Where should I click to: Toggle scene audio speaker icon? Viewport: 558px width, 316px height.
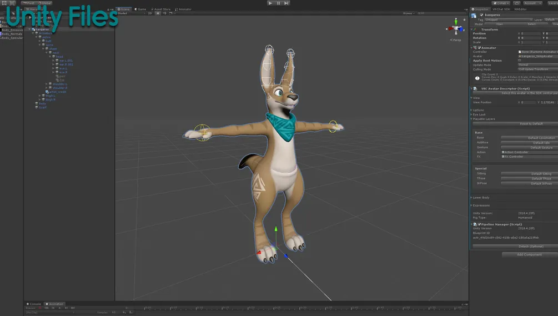(x=164, y=13)
